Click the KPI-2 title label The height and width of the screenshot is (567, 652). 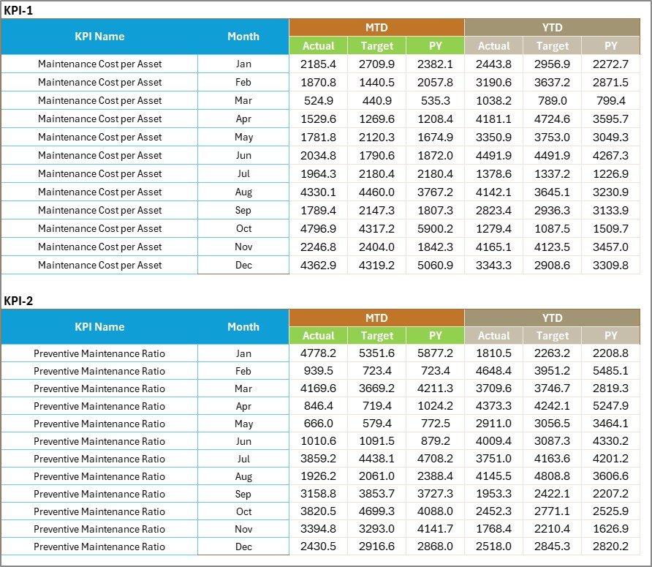18,301
